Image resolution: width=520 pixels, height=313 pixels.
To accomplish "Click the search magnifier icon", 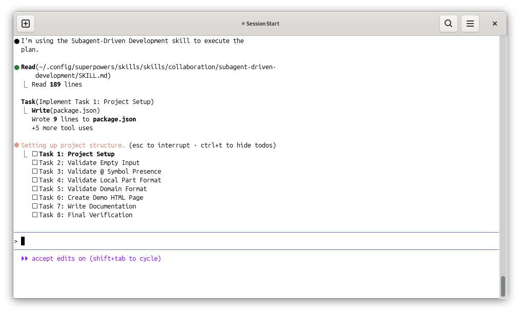I will click(x=448, y=24).
